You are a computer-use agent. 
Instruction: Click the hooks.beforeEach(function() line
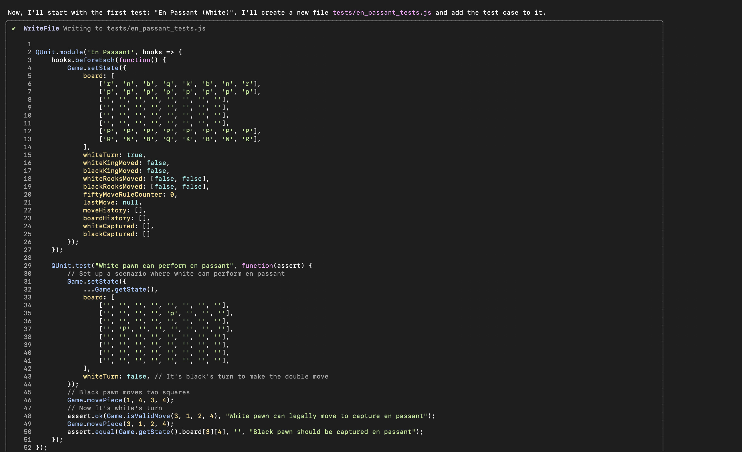point(108,60)
